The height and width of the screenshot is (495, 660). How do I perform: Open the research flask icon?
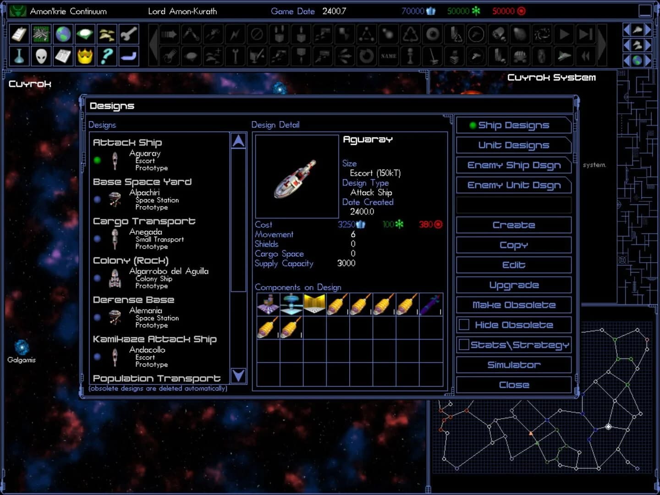(x=19, y=56)
